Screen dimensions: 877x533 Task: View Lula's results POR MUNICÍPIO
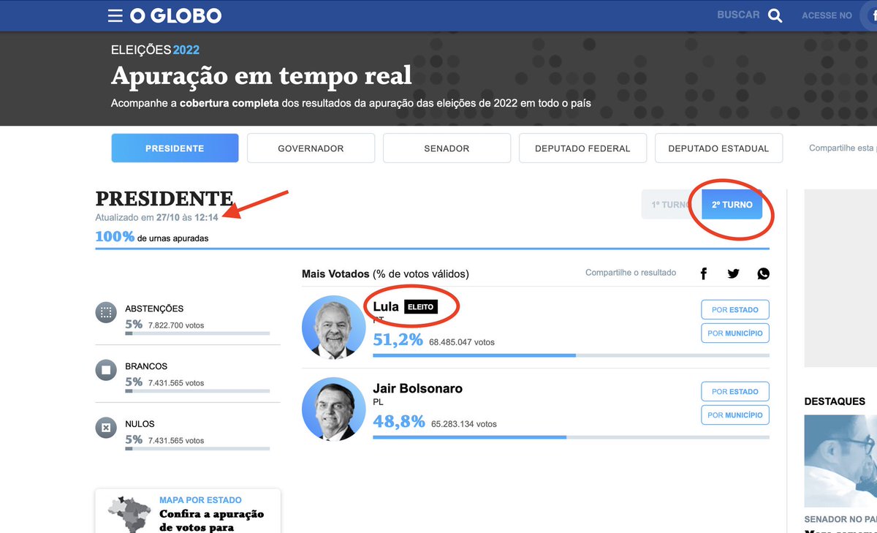[735, 333]
